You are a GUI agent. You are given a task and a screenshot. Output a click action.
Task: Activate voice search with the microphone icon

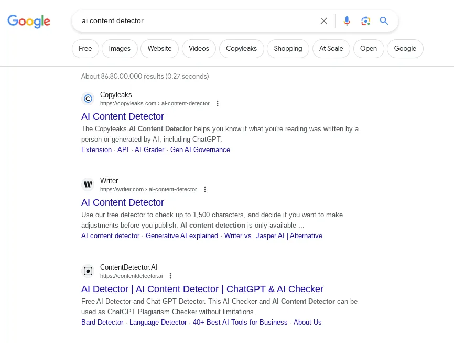pyautogui.click(x=347, y=21)
